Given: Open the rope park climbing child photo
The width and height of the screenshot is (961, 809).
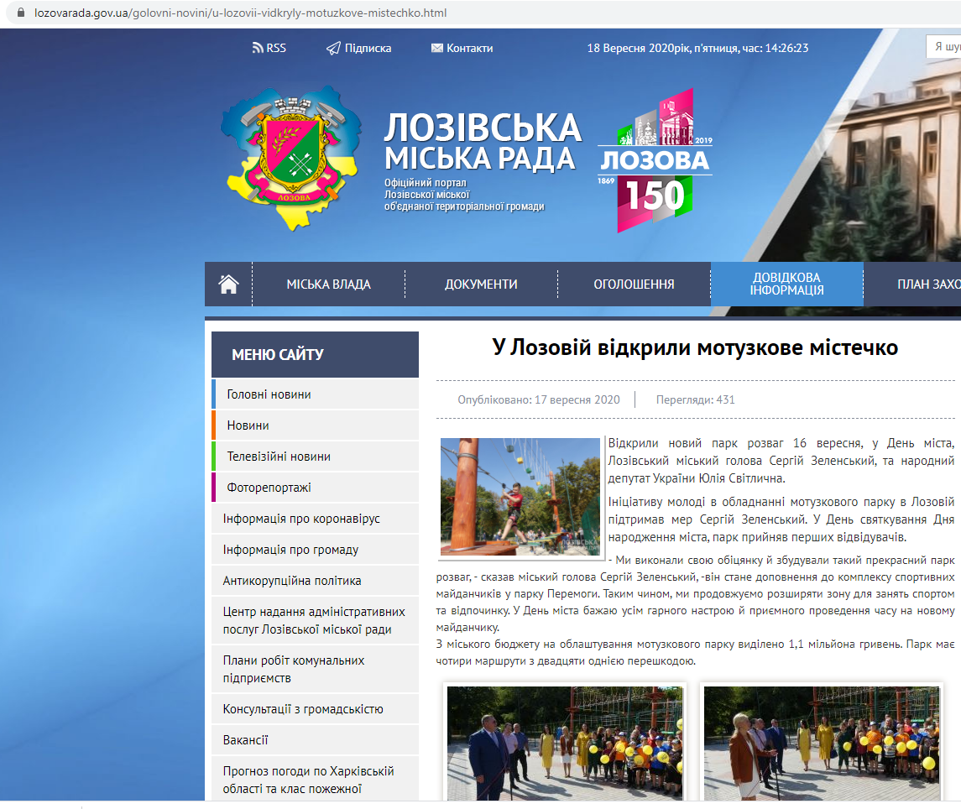Looking at the screenshot, I should point(520,497).
